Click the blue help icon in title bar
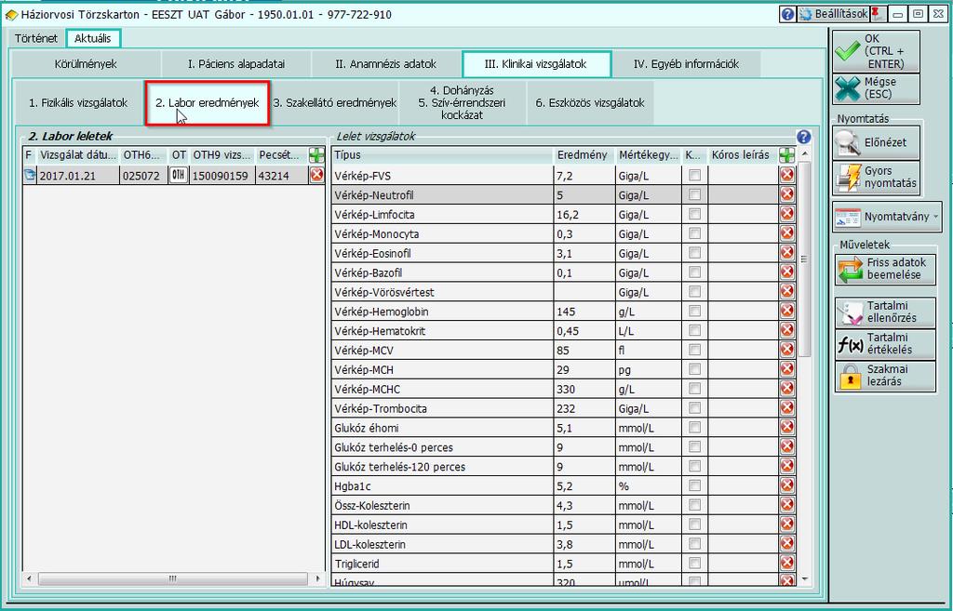Viewport: 953px width, 611px height. (x=787, y=14)
